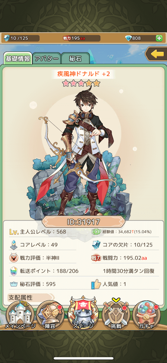Tap the five-star rarity row
This screenshot has height=363, width=167.
[x=81, y=83]
